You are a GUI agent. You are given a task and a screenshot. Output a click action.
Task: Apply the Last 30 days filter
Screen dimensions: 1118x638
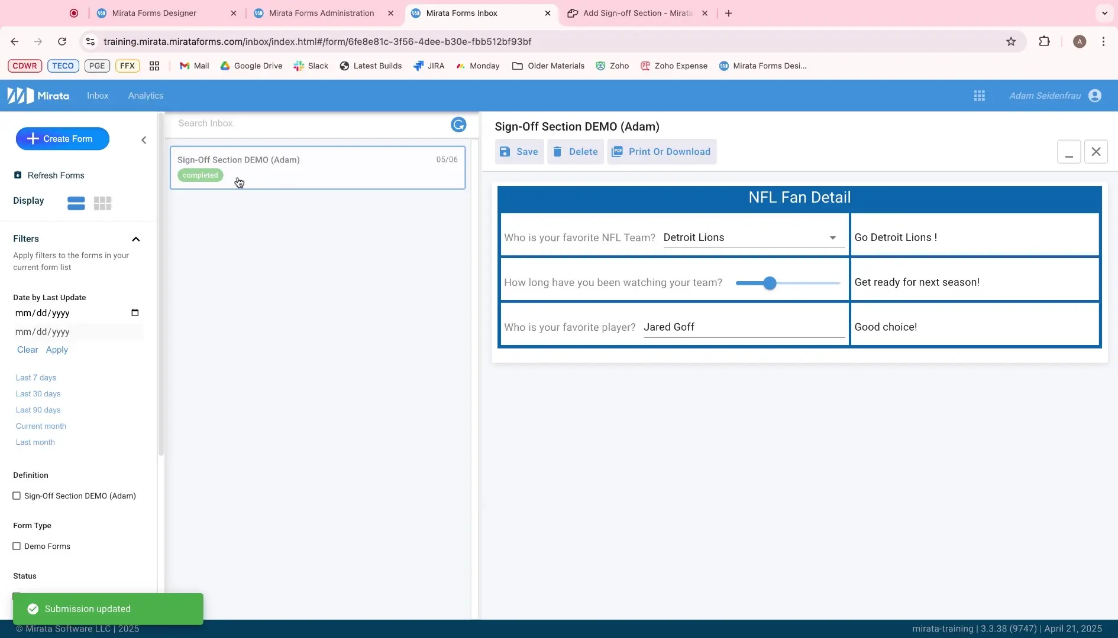38,393
